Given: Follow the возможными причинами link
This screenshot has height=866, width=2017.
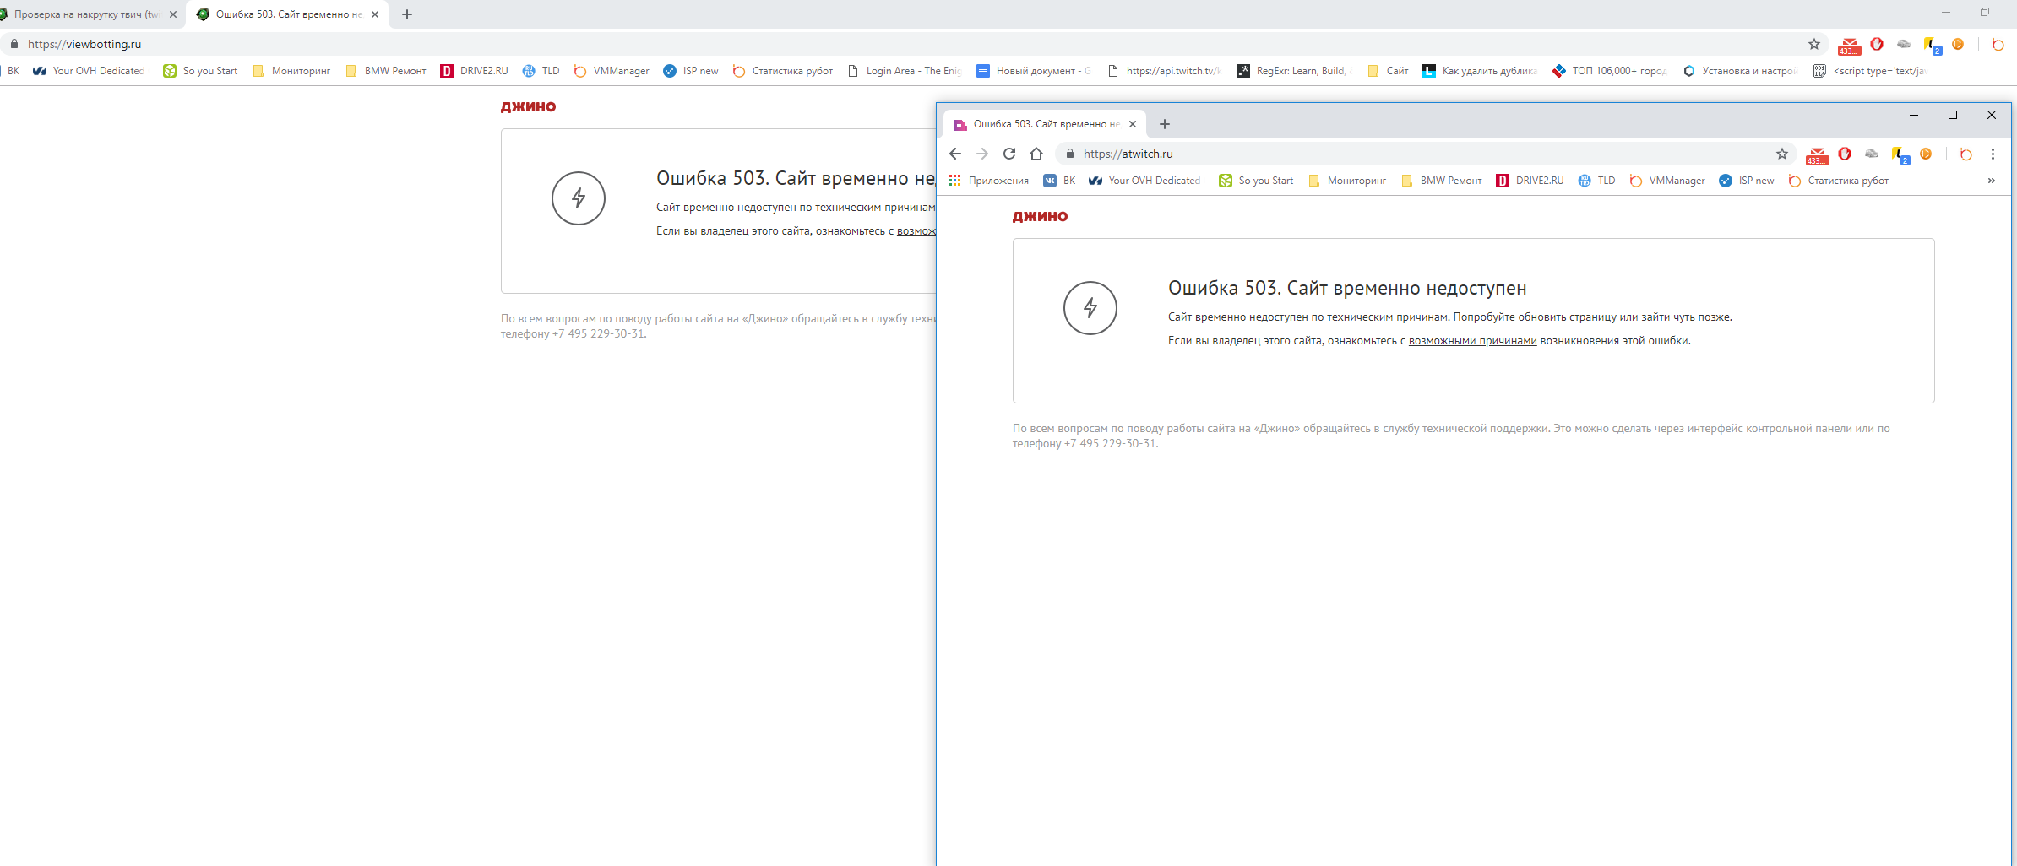Looking at the screenshot, I should click(1472, 341).
